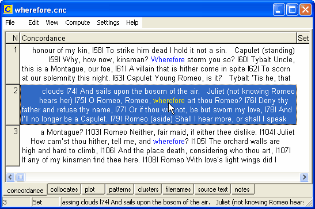
Task: Open the File menu
Action: click(x=10, y=22)
